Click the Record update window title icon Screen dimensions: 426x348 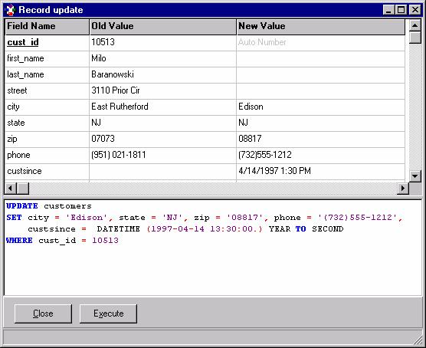[x=11, y=10]
